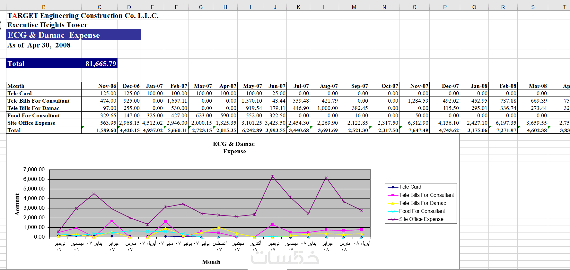
Task: Click the 7,000.00 label on the chart axis
Action: pos(34,169)
